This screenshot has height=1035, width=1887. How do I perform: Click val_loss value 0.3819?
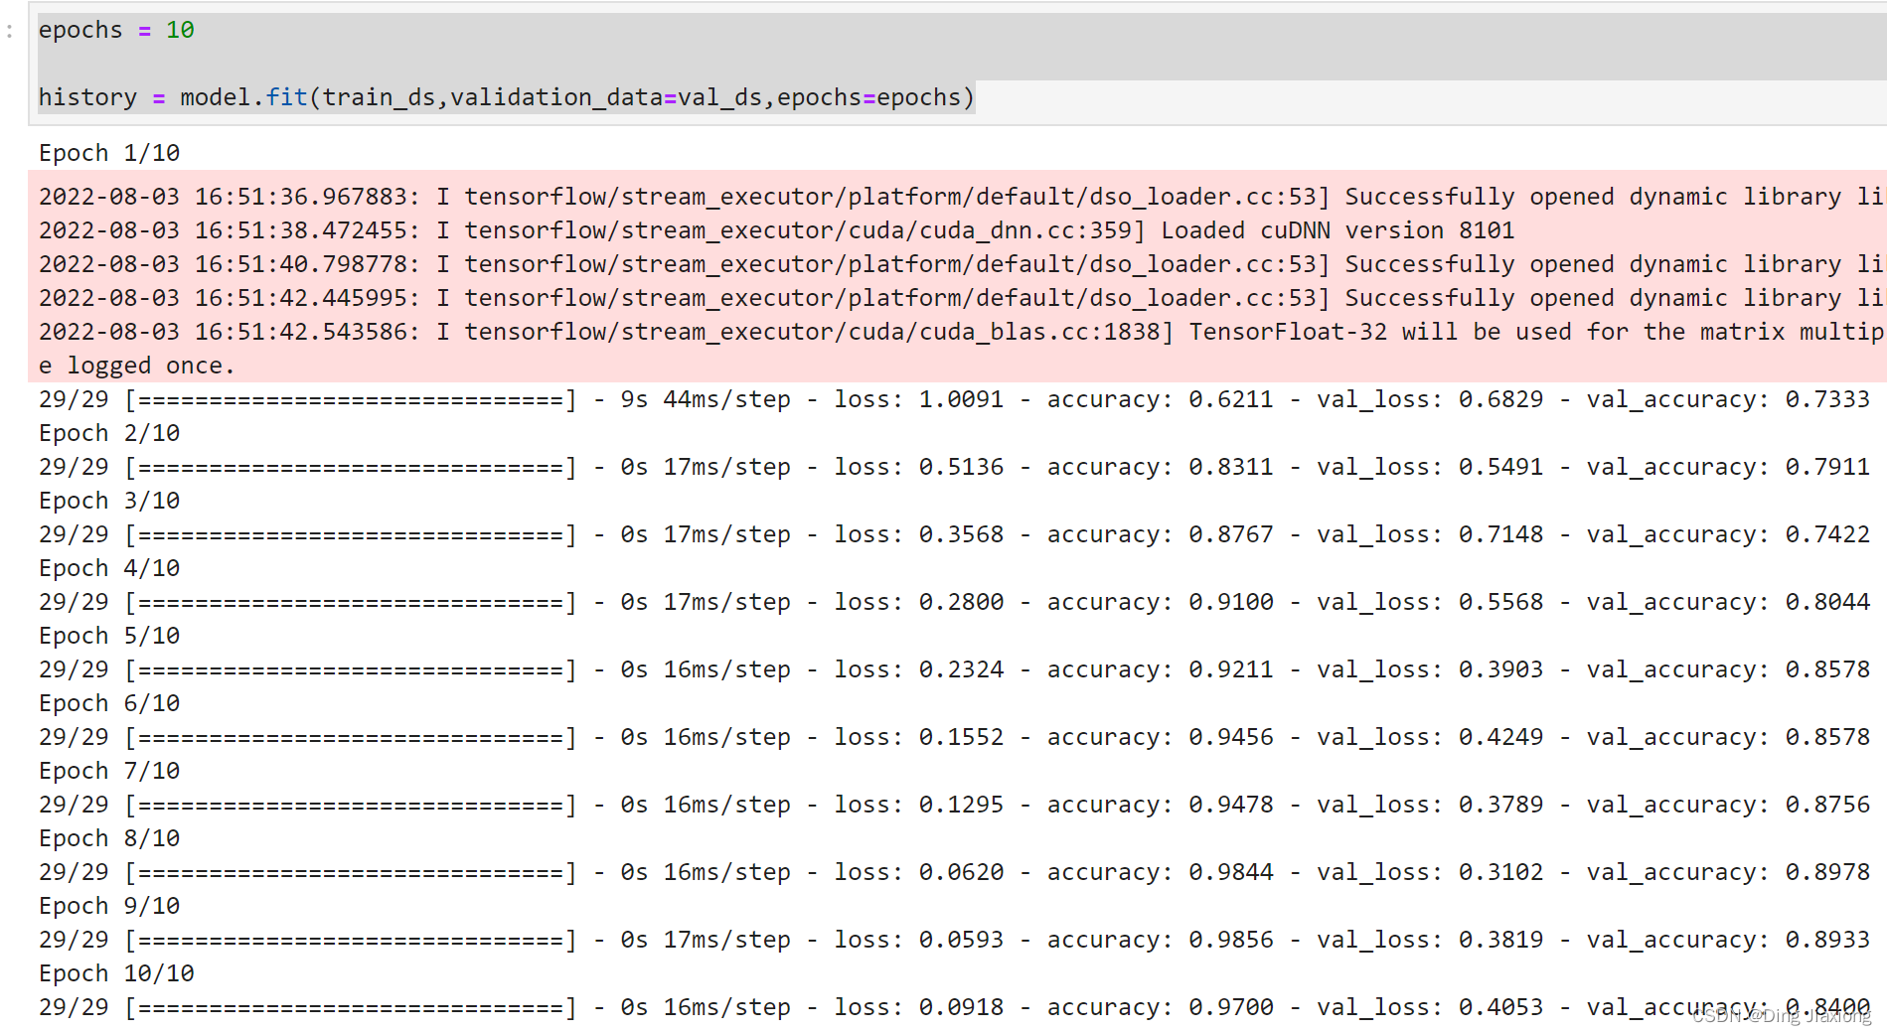[x=1500, y=940]
